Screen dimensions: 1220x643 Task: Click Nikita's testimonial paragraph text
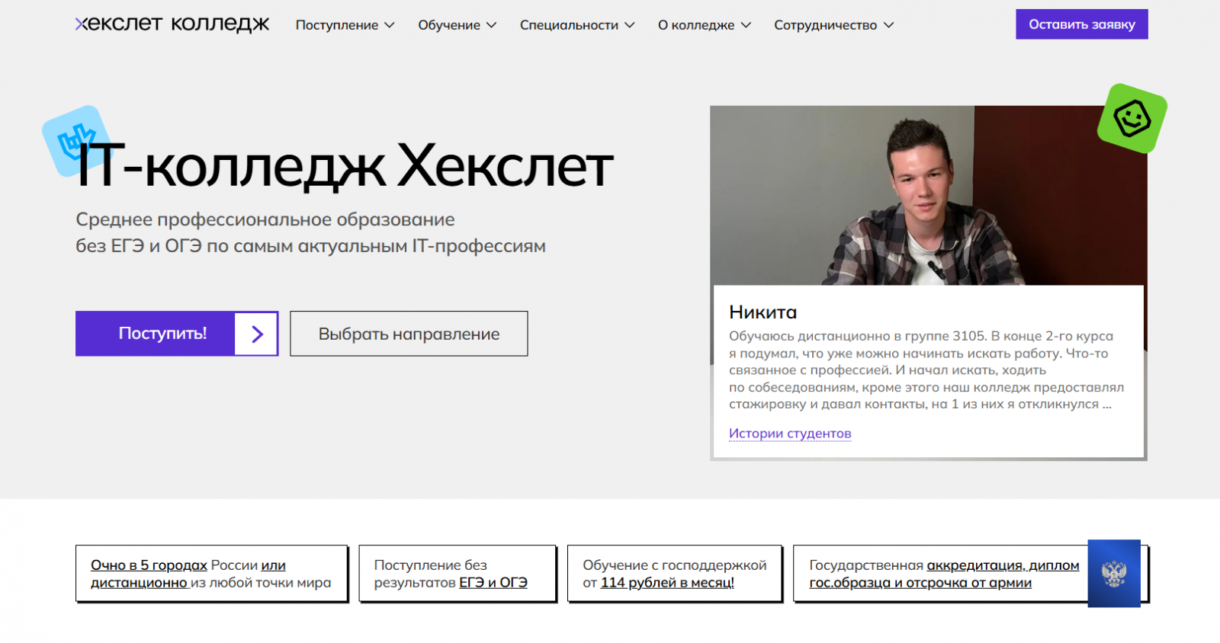pyautogui.click(x=926, y=370)
